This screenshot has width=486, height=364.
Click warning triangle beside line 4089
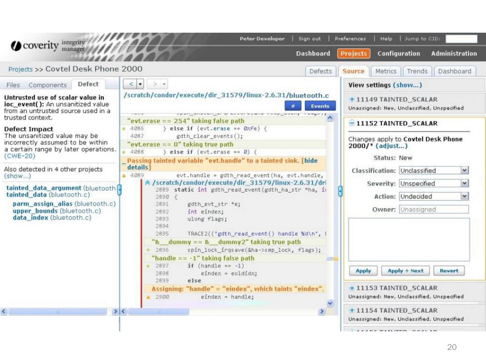pyautogui.click(x=124, y=176)
